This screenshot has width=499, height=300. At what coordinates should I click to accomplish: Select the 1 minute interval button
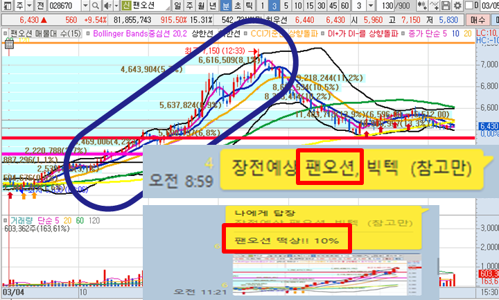[263, 6]
